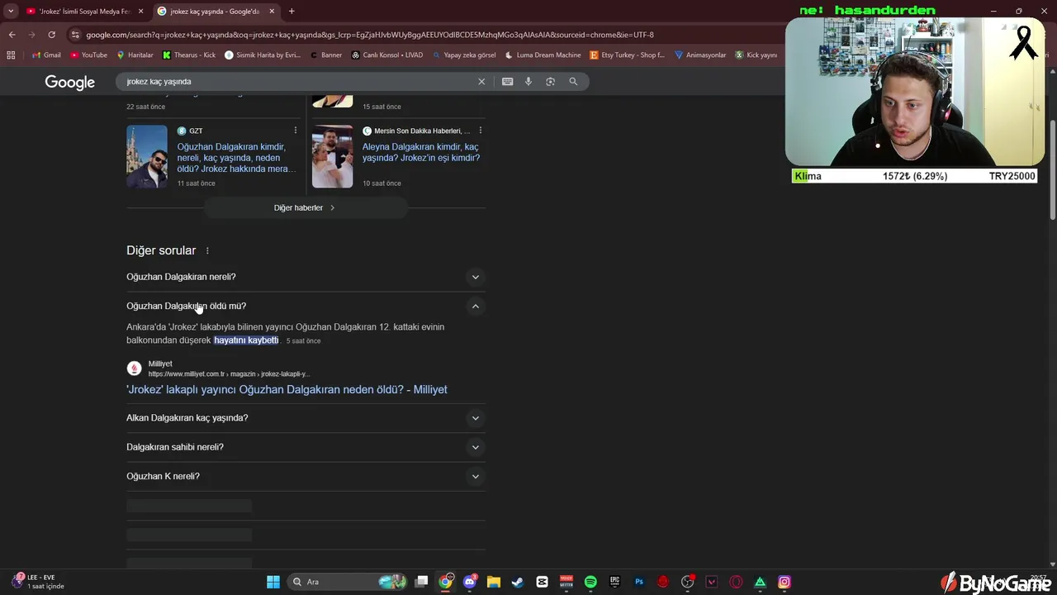Clear the Google search box text
1057x595 pixels.
[x=481, y=82]
